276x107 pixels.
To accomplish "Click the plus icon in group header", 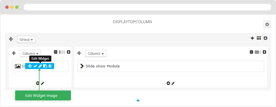I will pos(252,38).
